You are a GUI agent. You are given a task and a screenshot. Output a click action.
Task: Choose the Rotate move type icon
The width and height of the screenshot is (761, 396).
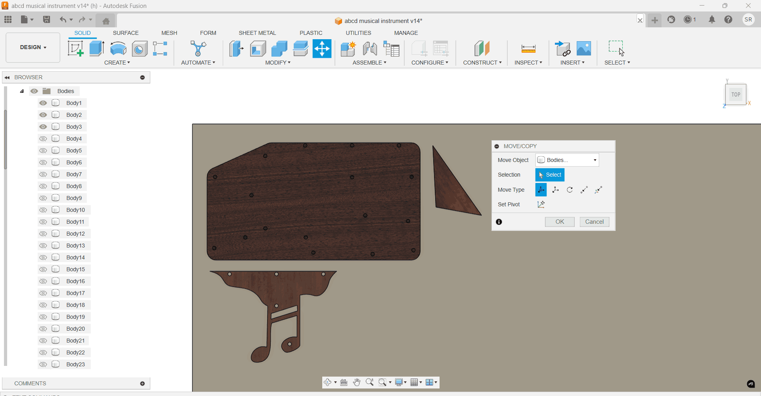(570, 190)
